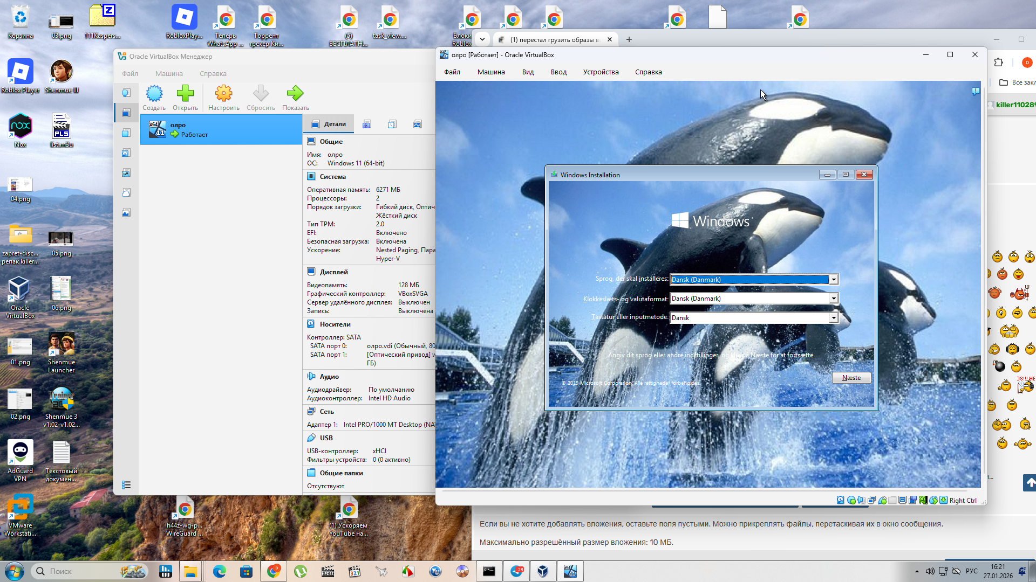This screenshot has width=1036, height=582.
Task: Click the Næste button in Windows setup
Action: click(x=851, y=378)
